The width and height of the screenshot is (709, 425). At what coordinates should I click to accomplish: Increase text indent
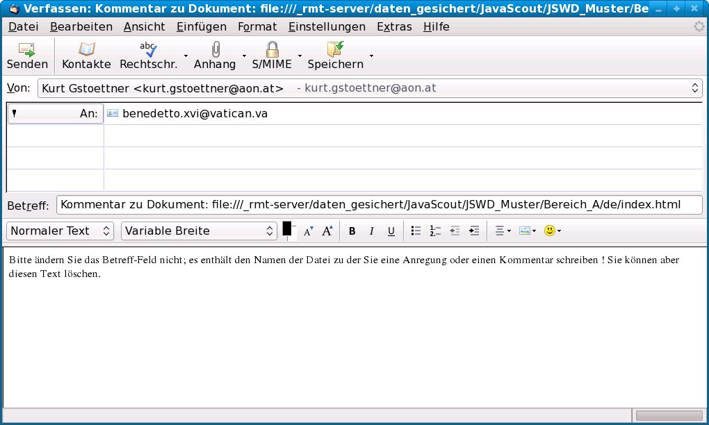tap(475, 231)
